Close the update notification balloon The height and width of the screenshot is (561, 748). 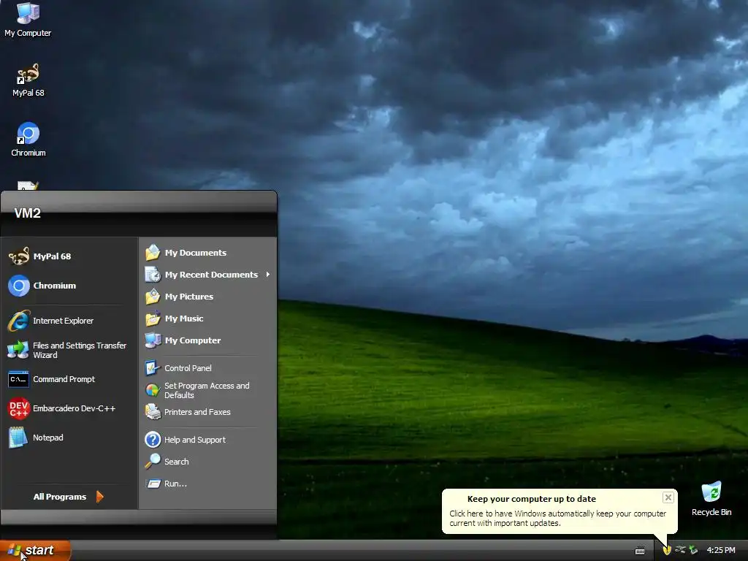[x=668, y=497]
